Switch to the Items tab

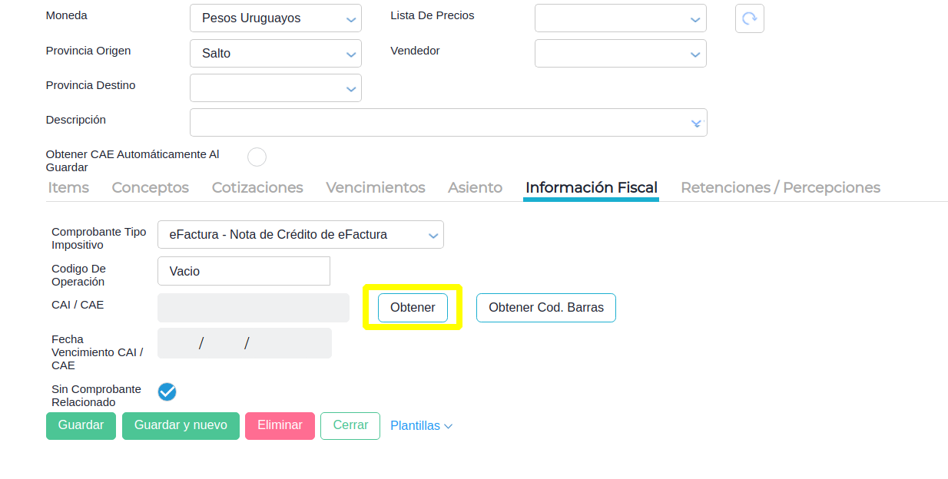(x=68, y=187)
